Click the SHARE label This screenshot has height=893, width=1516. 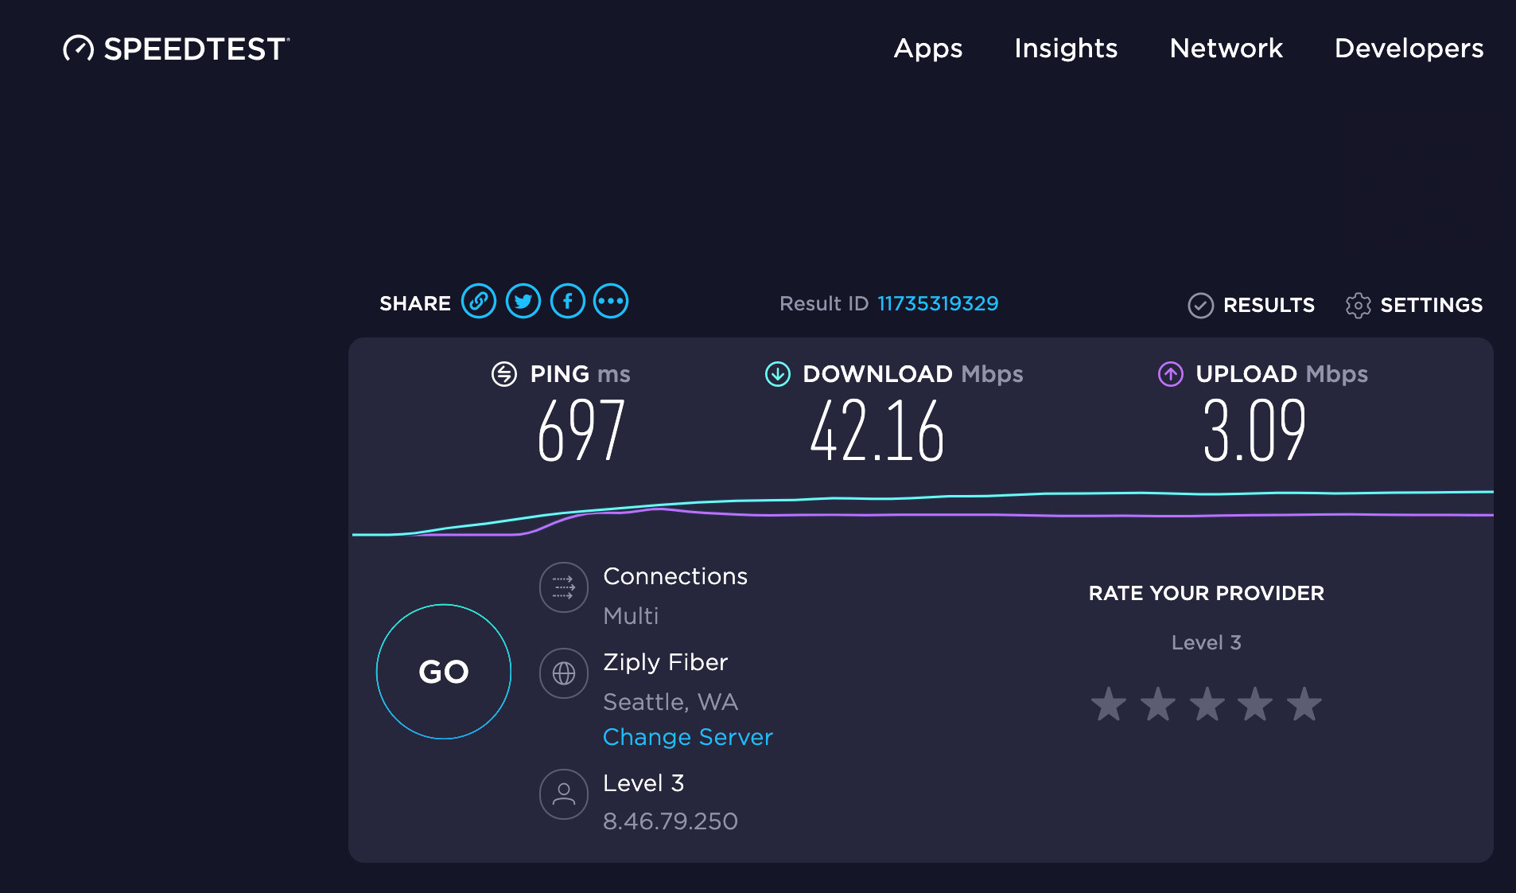[415, 303]
